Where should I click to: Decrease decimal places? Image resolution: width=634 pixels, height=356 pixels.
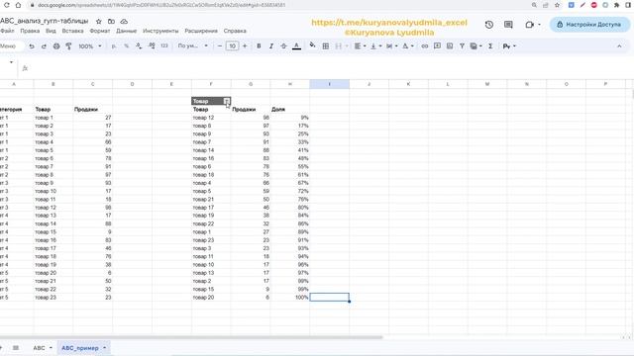pos(139,46)
